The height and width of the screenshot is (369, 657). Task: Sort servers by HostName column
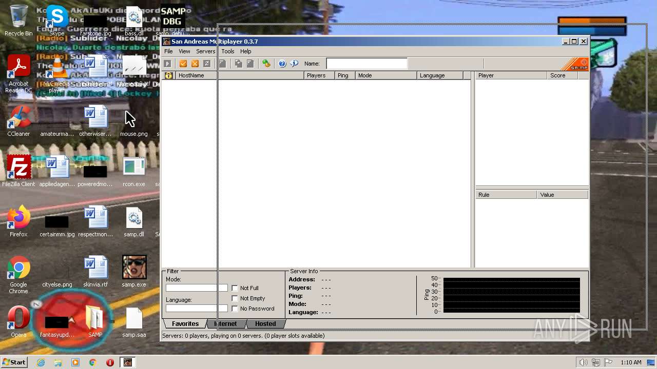click(x=240, y=75)
